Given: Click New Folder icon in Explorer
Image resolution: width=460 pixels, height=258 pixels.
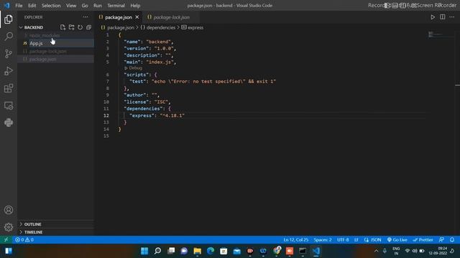Looking at the screenshot, I should [x=72, y=27].
